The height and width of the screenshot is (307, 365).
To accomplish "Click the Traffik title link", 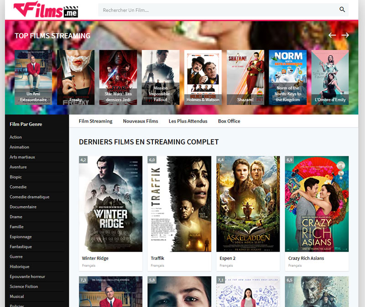I will pyautogui.click(x=157, y=258).
